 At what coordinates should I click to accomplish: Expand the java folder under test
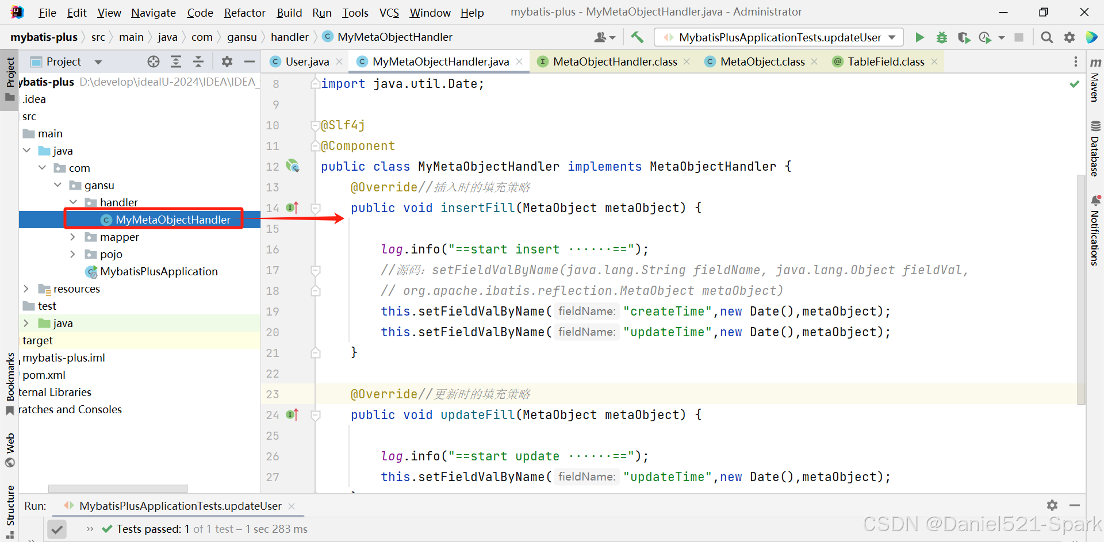26,323
